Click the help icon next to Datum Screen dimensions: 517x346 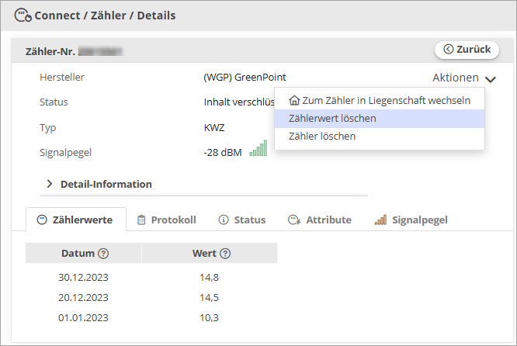coord(103,254)
